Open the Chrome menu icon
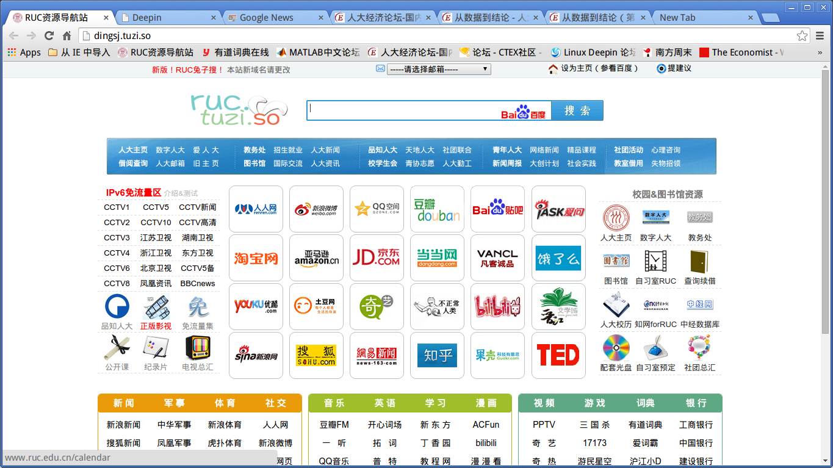The image size is (833, 468). click(x=820, y=36)
